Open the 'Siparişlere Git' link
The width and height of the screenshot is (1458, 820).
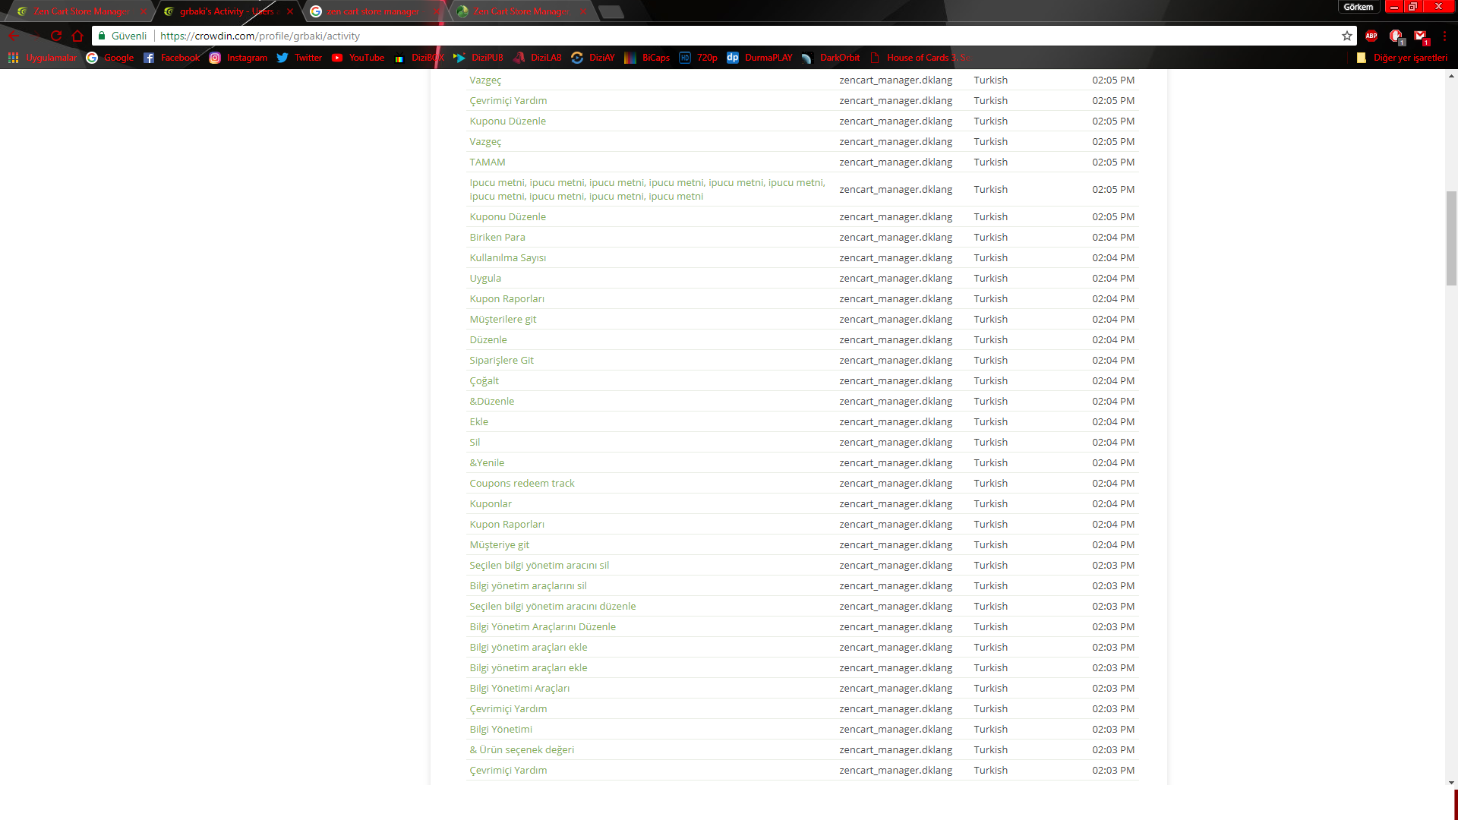pos(501,360)
